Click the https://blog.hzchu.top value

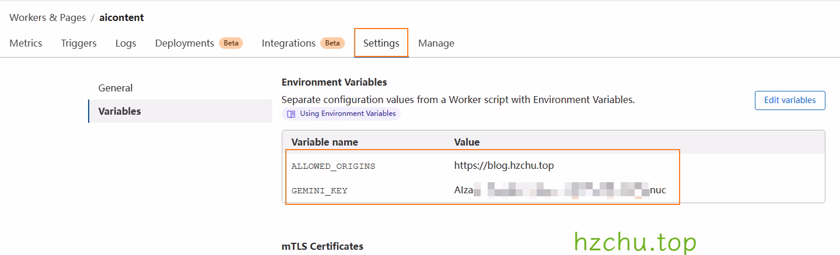[504, 166]
